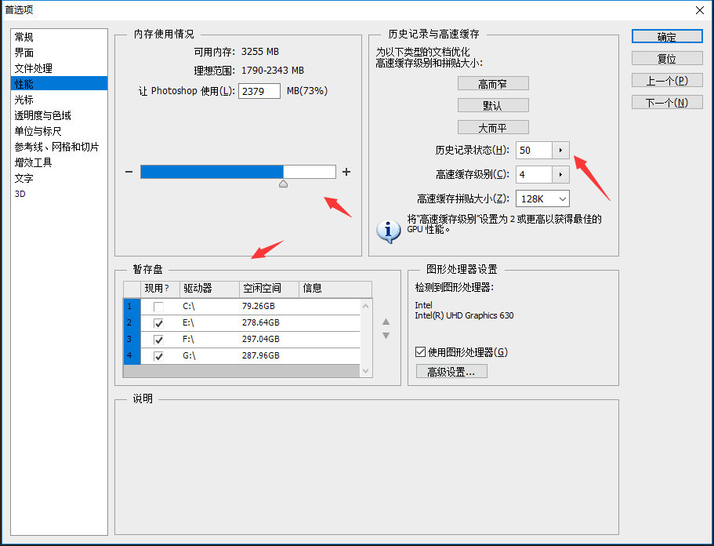
Task: Click the 历史记录状态 input field
Action: pos(535,150)
